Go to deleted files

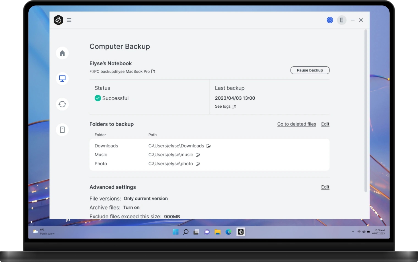(x=297, y=124)
